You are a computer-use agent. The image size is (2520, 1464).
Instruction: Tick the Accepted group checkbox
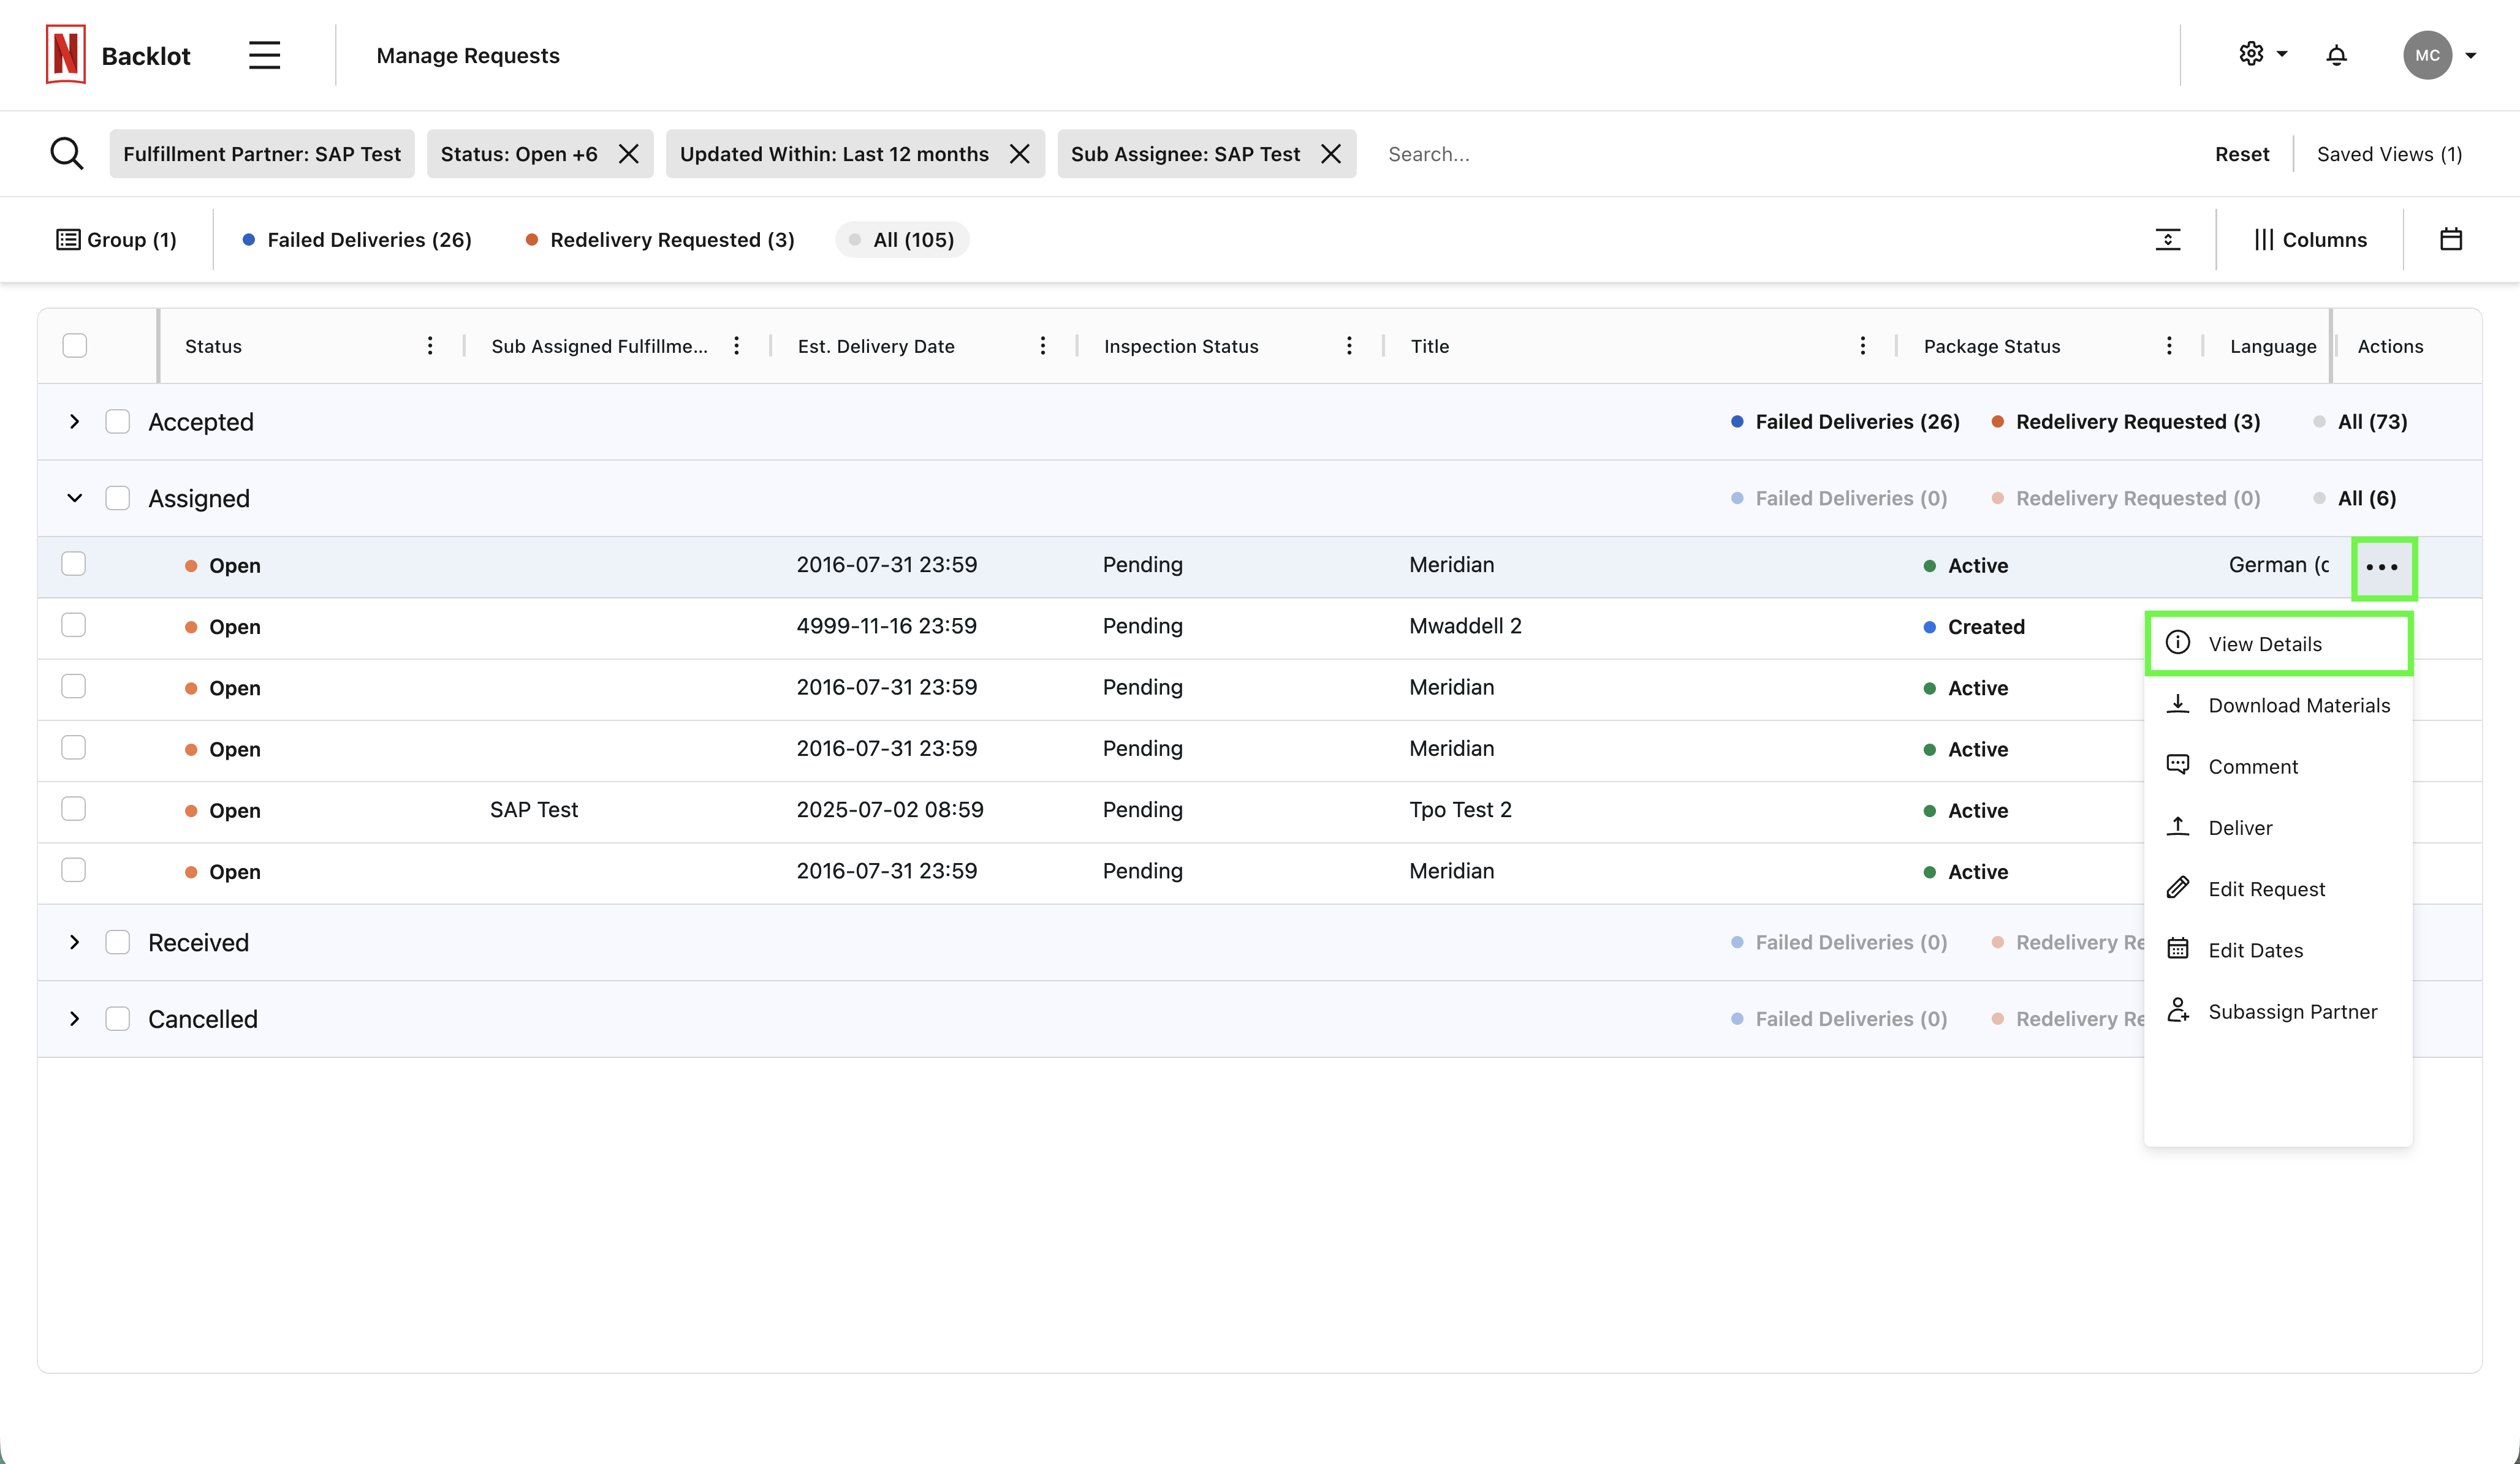118,421
